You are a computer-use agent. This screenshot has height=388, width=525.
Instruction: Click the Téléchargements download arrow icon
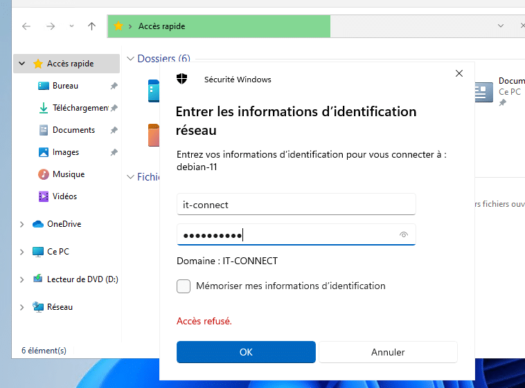tap(43, 108)
